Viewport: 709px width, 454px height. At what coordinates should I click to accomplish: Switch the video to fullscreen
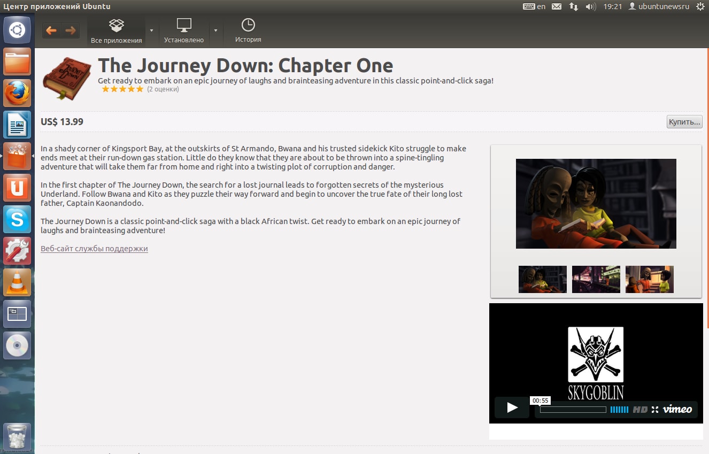(x=655, y=410)
